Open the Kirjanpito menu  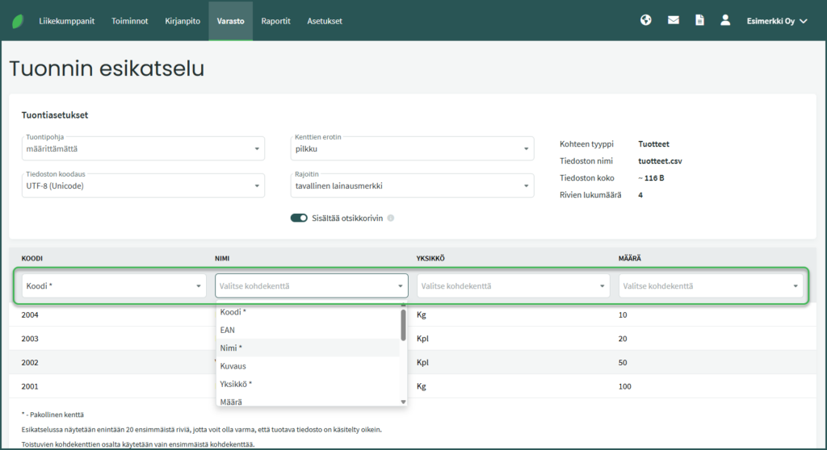183,21
